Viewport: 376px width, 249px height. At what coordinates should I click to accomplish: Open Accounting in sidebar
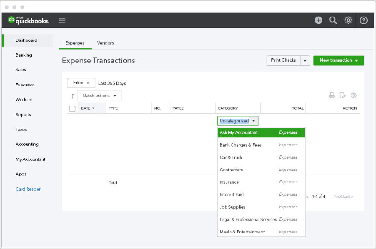27,144
